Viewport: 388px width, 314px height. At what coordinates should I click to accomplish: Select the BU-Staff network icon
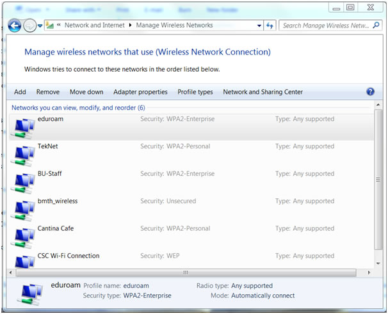(23, 184)
